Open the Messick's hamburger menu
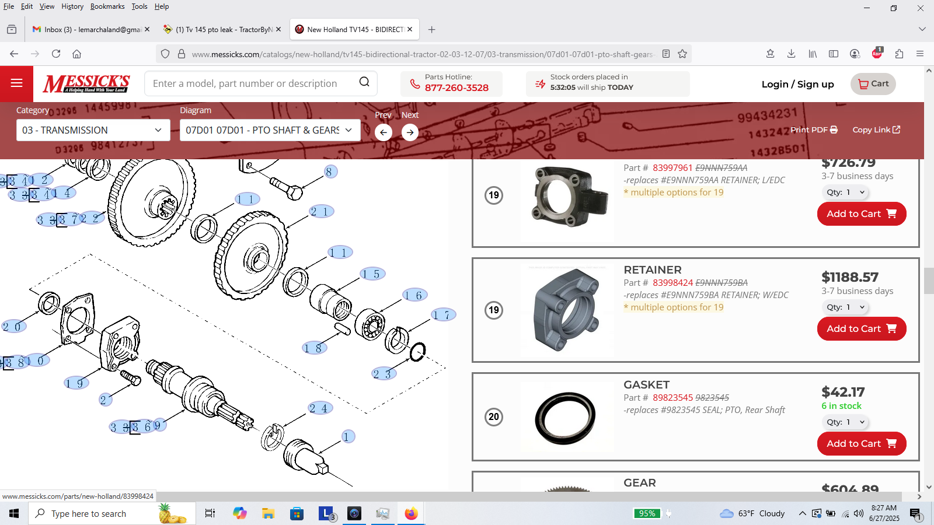The image size is (934, 525). [x=16, y=83]
